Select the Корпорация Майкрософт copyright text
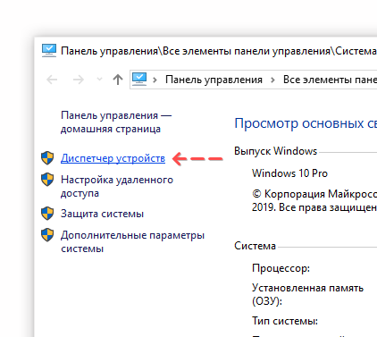 pyautogui.click(x=314, y=200)
